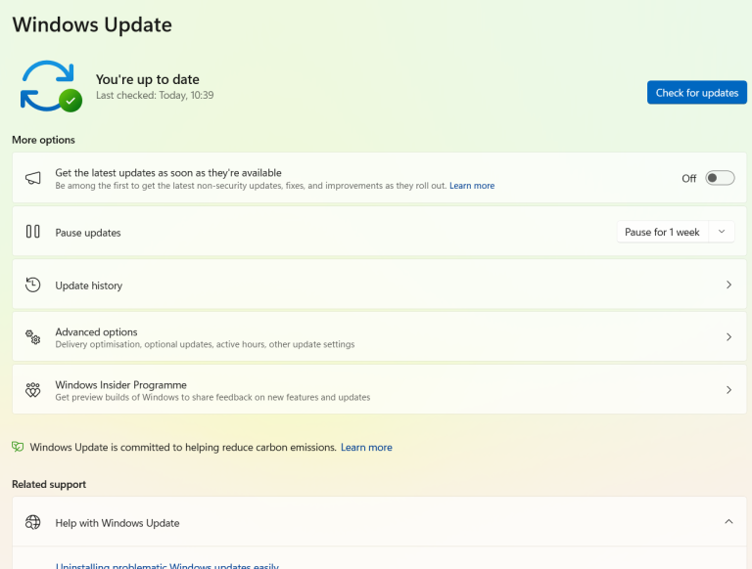Click the Advanced options gear icon
Viewport: 752px width, 569px height.
coord(33,337)
